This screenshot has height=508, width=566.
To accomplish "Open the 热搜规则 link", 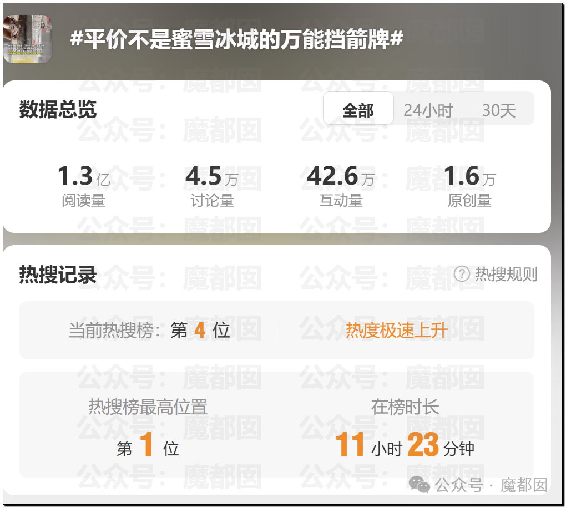I will (x=506, y=274).
